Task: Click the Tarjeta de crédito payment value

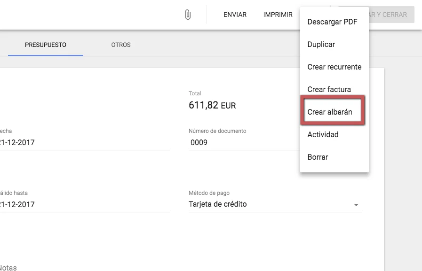Action: (x=218, y=204)
